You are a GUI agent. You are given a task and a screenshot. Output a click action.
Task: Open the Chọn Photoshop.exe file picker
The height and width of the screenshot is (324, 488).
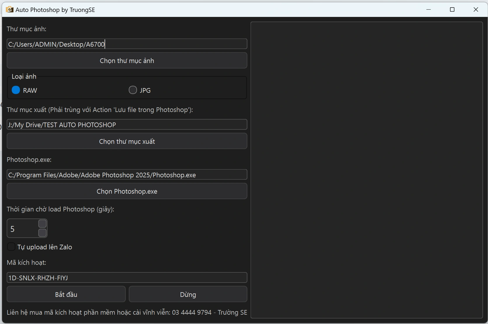click(x=127, y=191)
